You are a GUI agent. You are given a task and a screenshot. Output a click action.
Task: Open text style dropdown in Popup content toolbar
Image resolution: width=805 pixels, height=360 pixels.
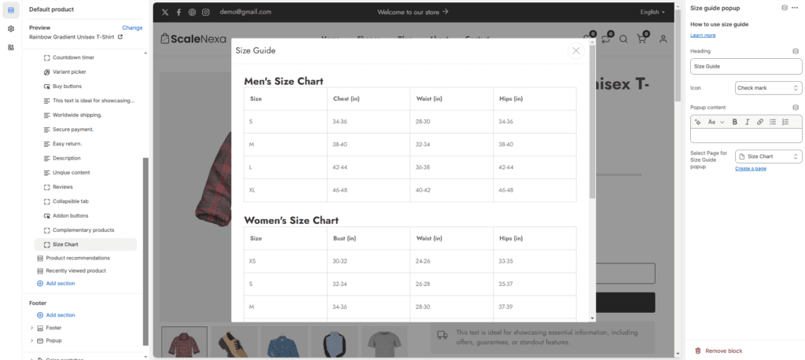coord(715,122)
